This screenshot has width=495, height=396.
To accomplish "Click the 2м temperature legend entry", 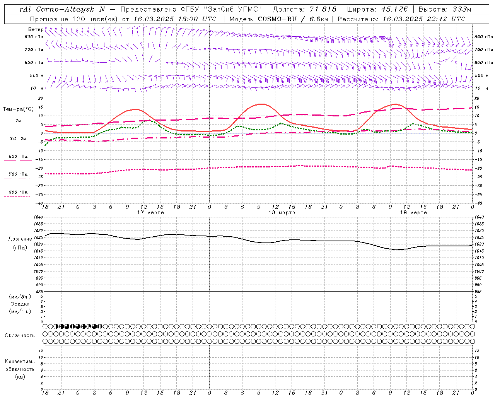I will click(18, 121).
